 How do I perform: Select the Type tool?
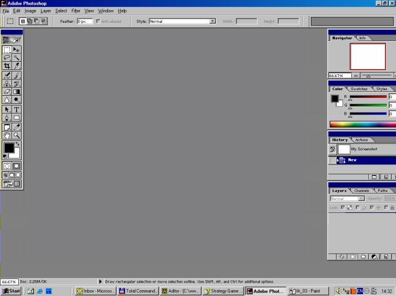[x=16, y=109]
